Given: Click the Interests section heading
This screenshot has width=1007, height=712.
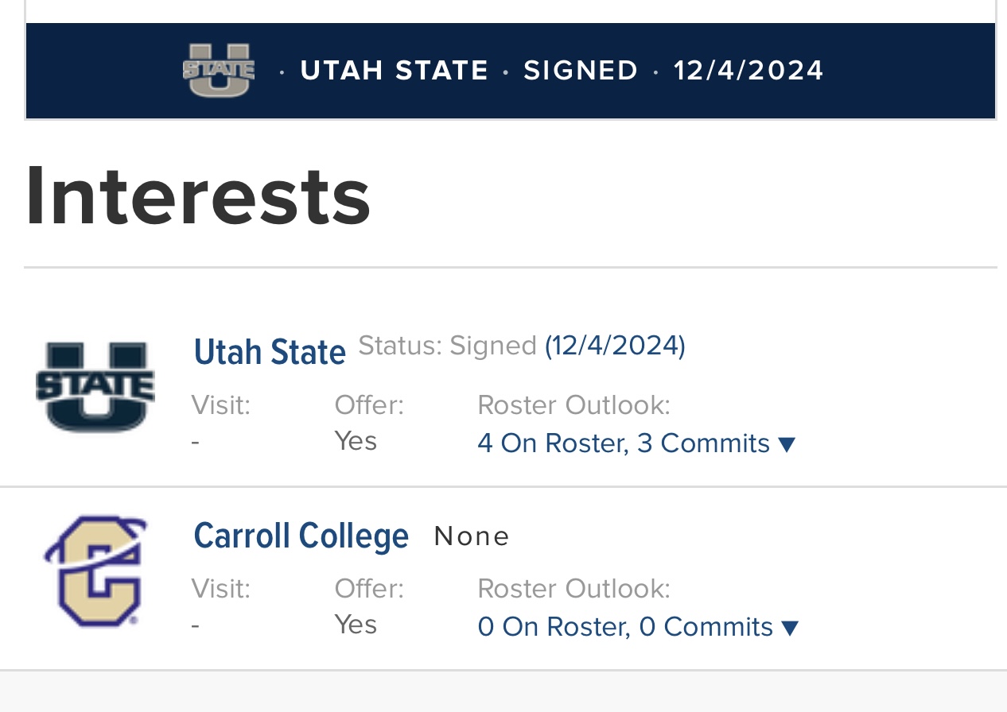Looking at the screenshot, I should 198,195.
